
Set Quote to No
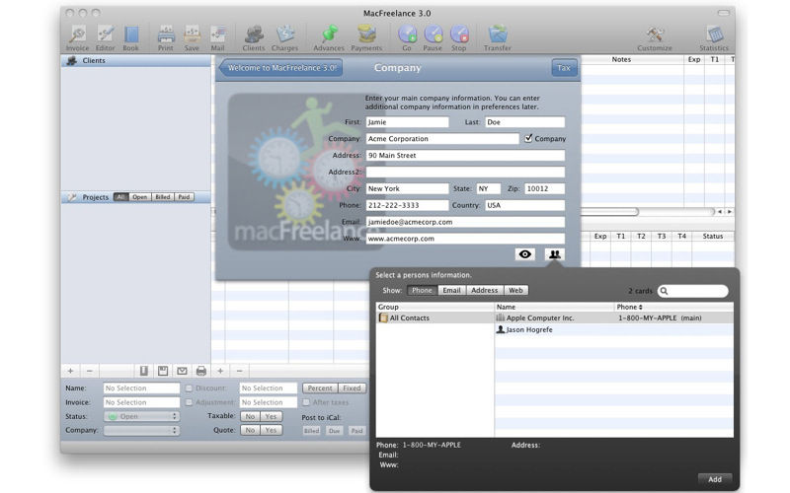click(251, 430)
